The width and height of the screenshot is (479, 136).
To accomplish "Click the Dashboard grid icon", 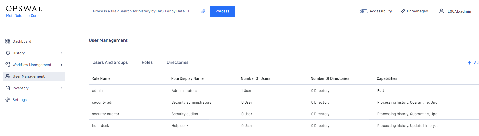I will [8, 41].
